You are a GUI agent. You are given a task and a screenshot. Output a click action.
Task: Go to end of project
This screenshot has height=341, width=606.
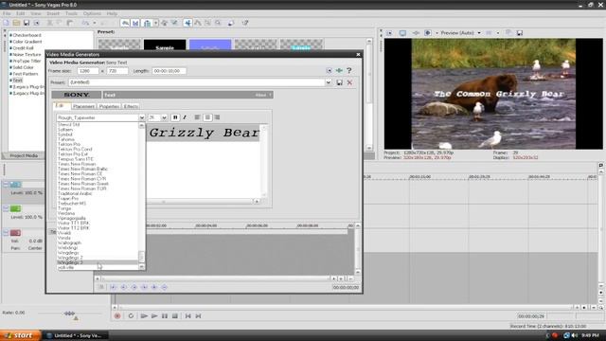point(198,315)
